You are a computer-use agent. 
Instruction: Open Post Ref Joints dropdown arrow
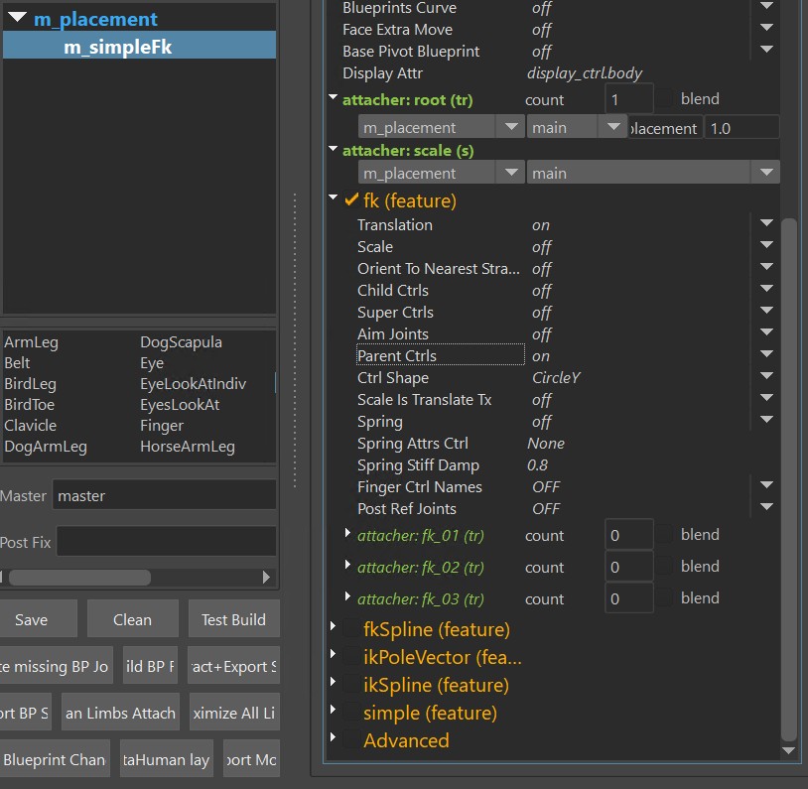pos(766,506)
